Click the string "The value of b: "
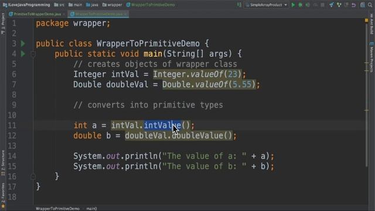This screenshot has width=375, height=211. tap(204, 166)
